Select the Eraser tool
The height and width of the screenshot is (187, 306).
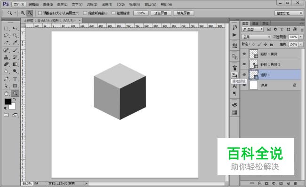coord(6,64)
